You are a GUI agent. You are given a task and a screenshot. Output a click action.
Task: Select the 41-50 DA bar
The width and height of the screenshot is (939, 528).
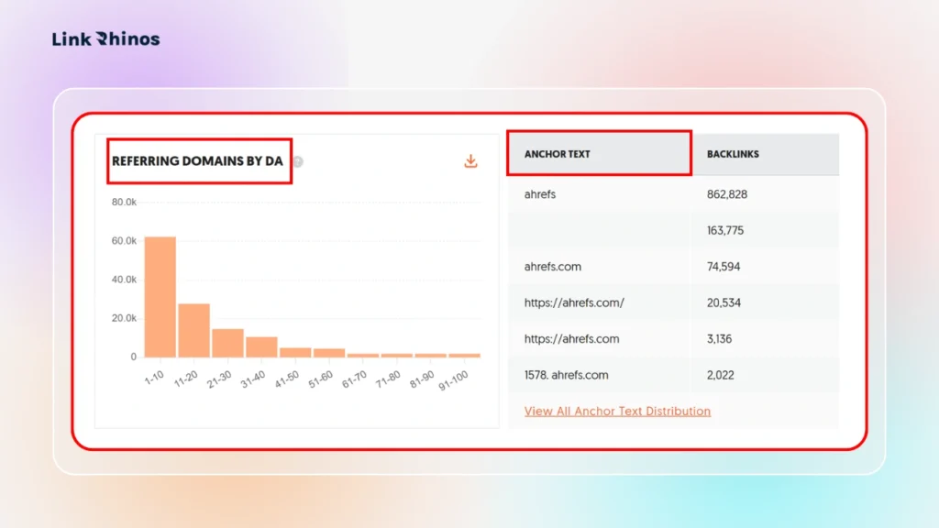295,353
